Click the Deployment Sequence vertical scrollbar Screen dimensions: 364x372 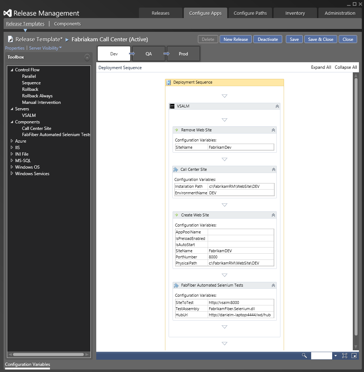pos(356,206)
